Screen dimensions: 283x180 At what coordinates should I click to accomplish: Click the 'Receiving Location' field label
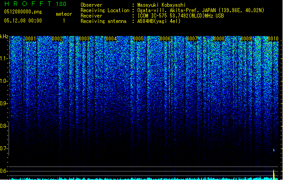coord(105,10)
